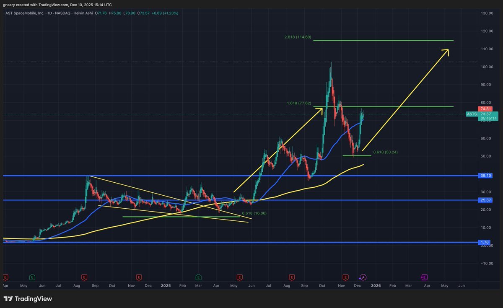Viewport: 503px width, 308px height.
Task: Click the 130.00 price axis label
Action: (x=487, y=13)
